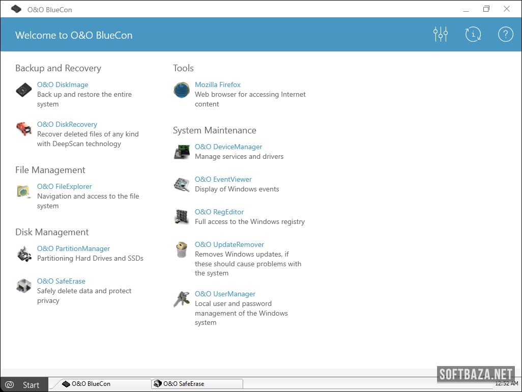The height and width of the screenshot is (392, 522).
Task: Open the O&O DiskRecovery link
Action: pos(67,124)
